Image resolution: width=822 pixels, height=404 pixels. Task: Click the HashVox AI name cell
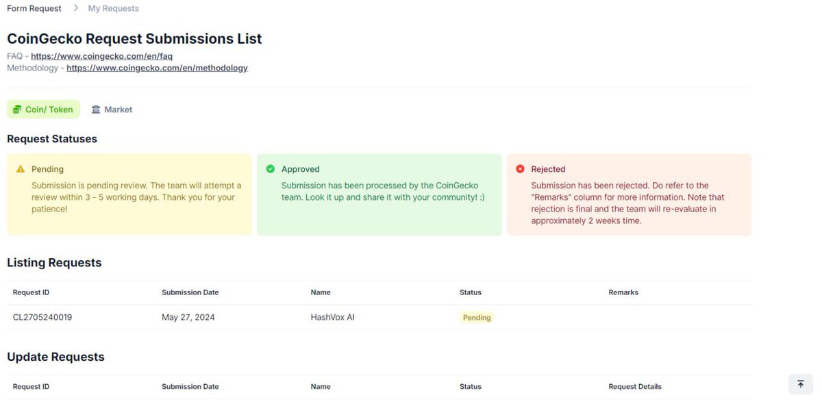333,317
